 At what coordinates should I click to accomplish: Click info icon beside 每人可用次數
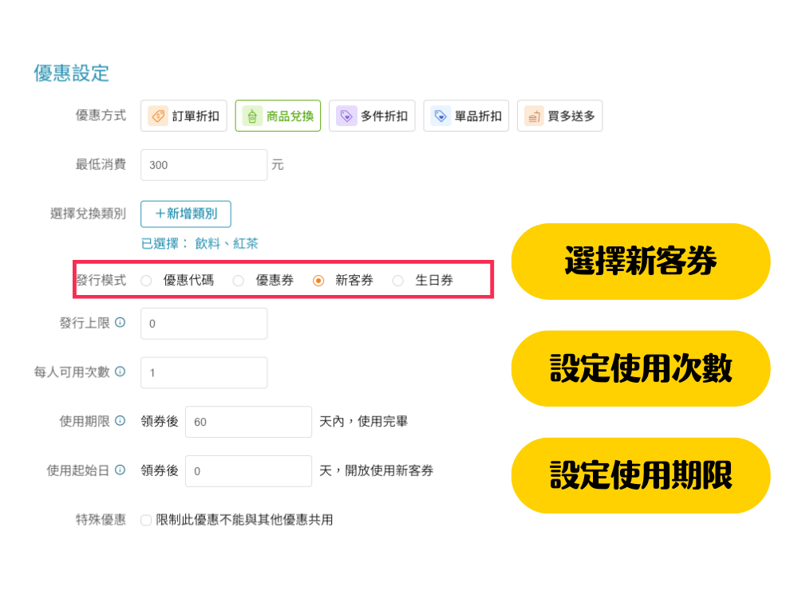coord(120,372)
